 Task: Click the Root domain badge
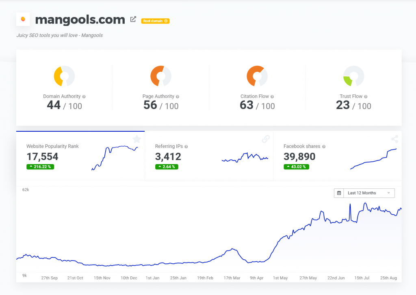point(155,21)
